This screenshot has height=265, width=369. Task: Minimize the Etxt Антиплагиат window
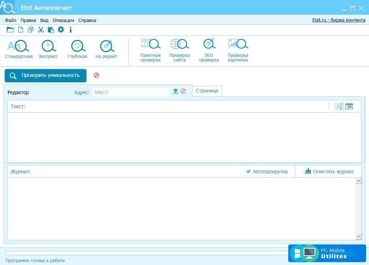pyautogui.click(x=344, y=9)
